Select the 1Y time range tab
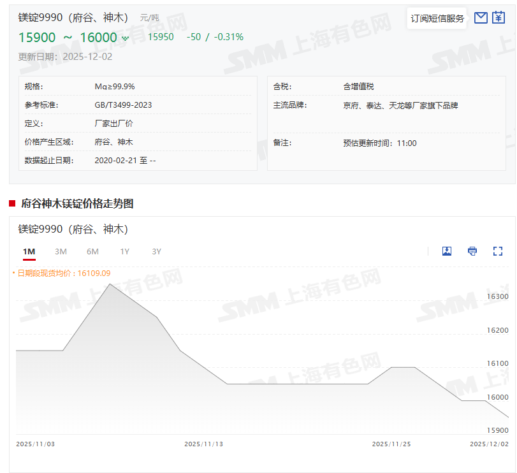Image resolution: width=517 pixels, height=473 pixels. [x=125, y=252]
